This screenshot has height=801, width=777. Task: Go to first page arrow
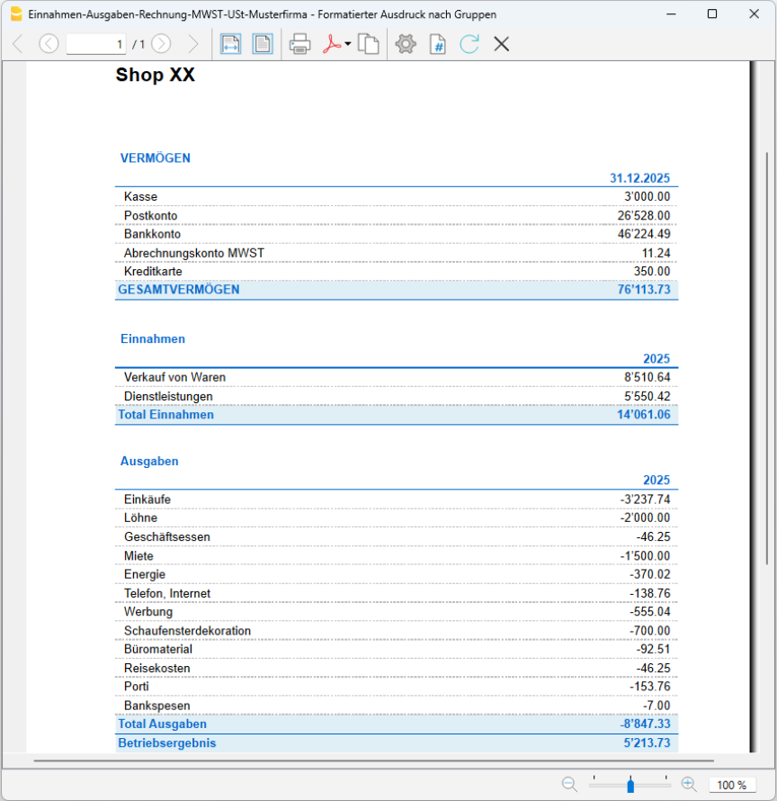(x=18, y=44)
